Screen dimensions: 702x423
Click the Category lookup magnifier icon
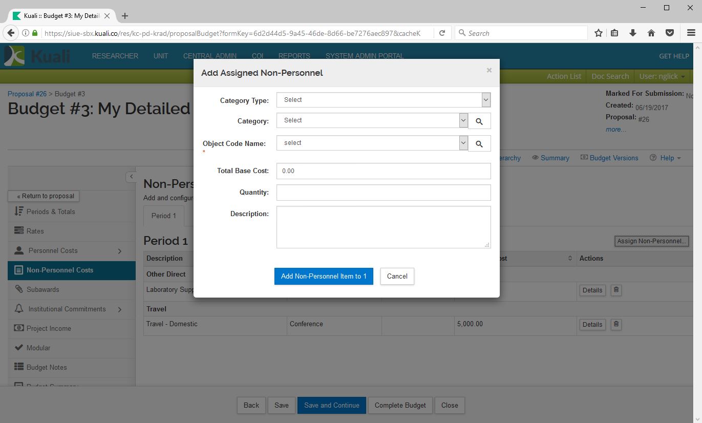[x=479, y=121]
